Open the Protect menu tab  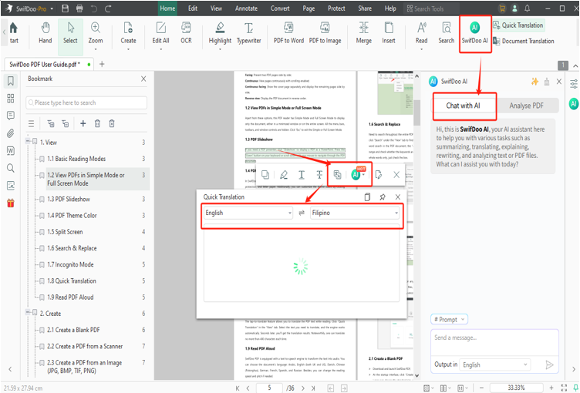336,8
